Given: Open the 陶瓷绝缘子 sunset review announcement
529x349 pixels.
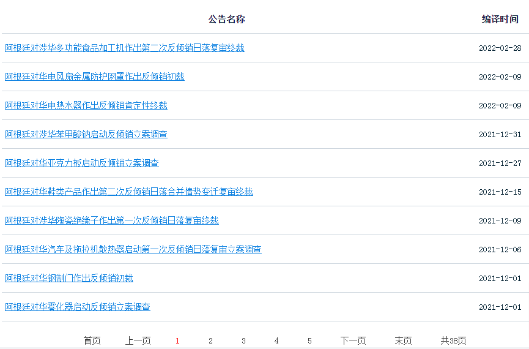Looking at the screenshot, I should (112, 220).
